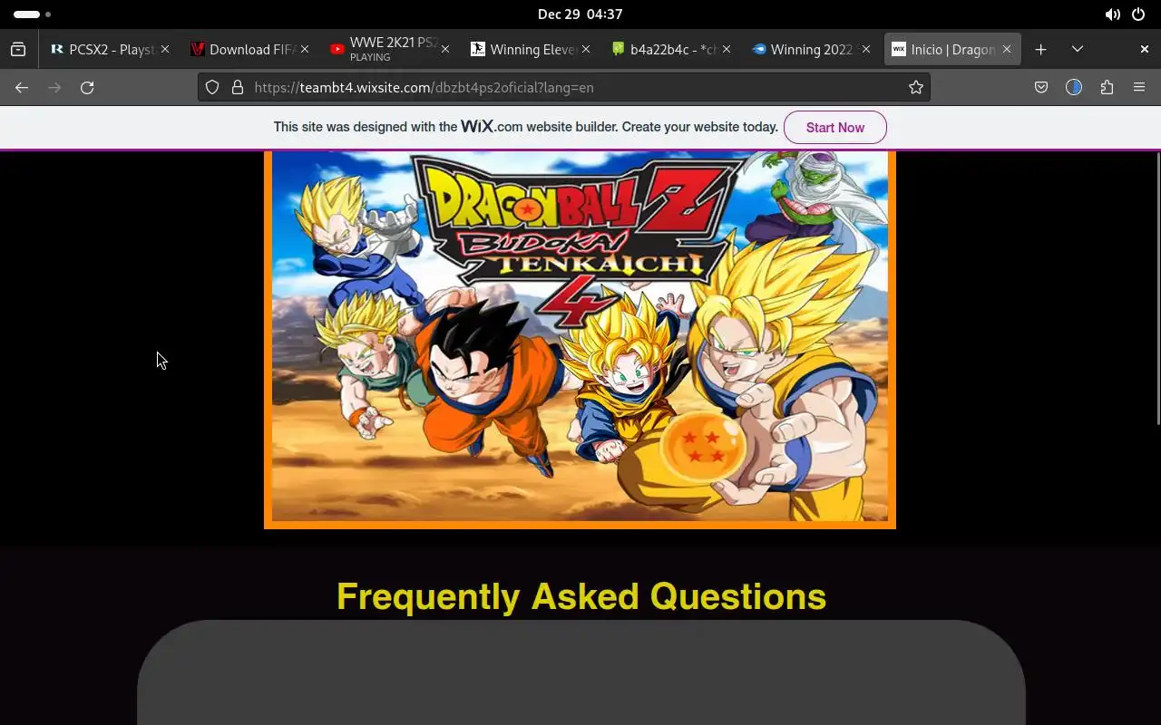Click the forward navigation arrow
Screen dimensions: 1161x725
pyautogui.click(x=54, y=88)
